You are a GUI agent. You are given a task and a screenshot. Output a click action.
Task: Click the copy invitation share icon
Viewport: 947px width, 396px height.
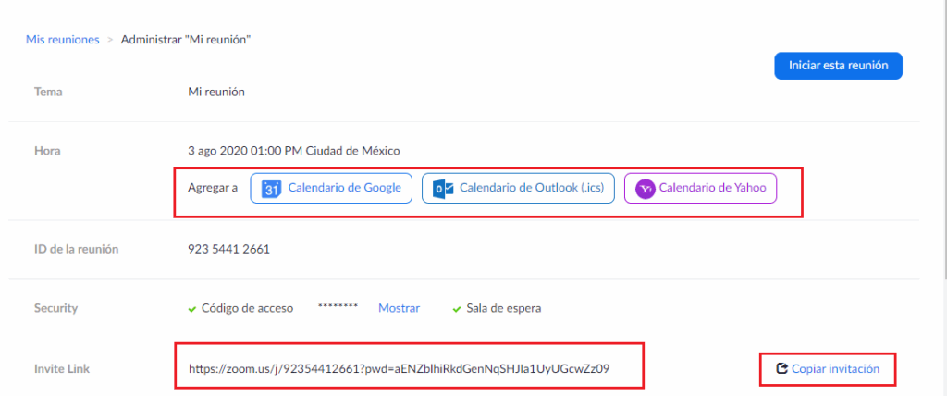click(781, 368)
